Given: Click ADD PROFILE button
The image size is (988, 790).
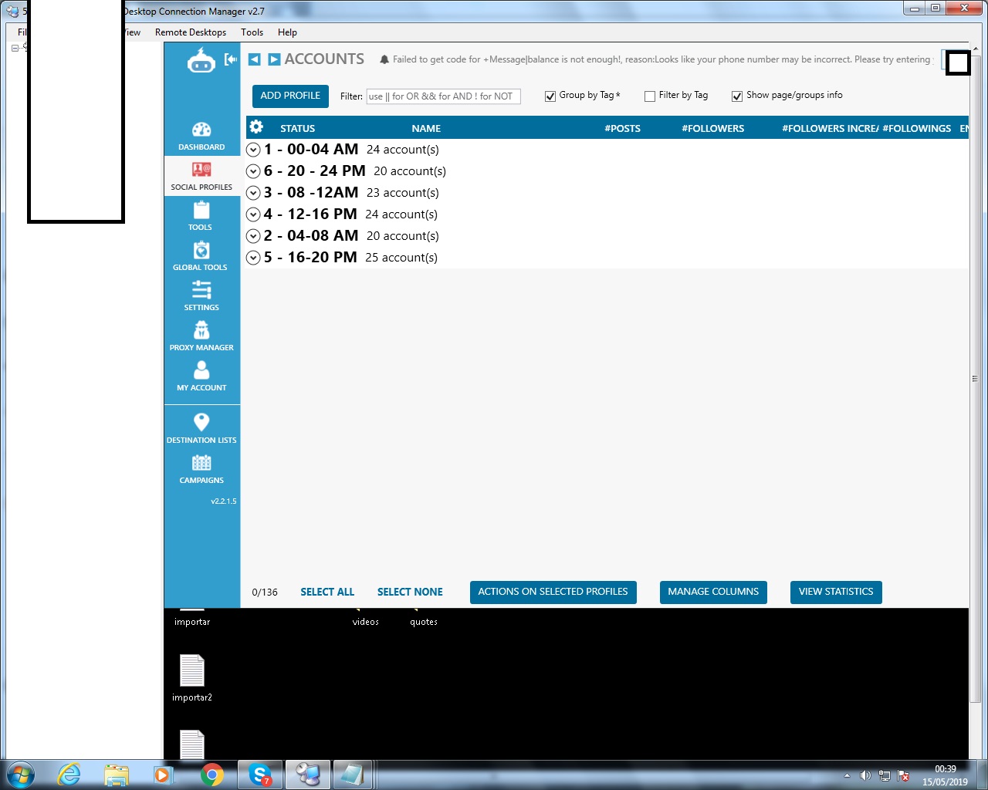Looking at the screenshot, I should click(x=290, y=96).
